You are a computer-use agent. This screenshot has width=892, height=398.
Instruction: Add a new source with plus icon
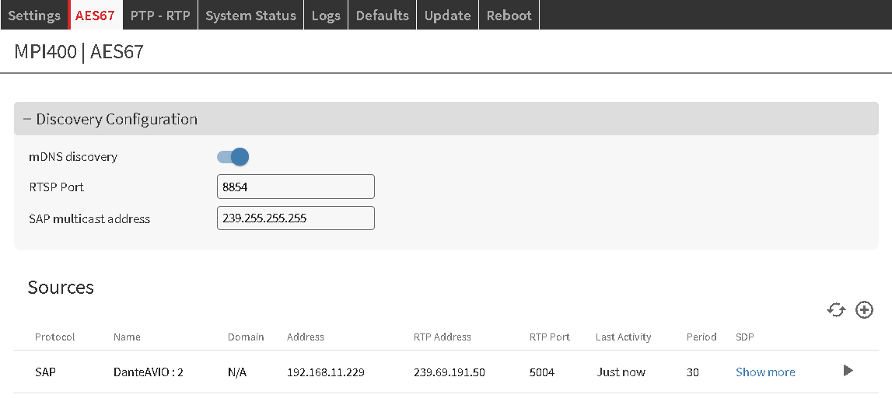pyautogui.click(x=864, y=310)
